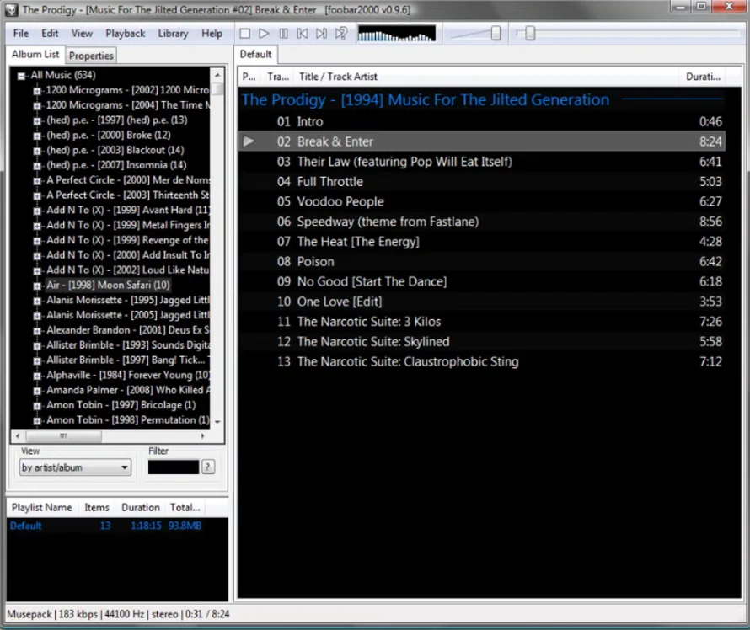Expand (hed) p.e. Blackout album node

pos(37,151)
